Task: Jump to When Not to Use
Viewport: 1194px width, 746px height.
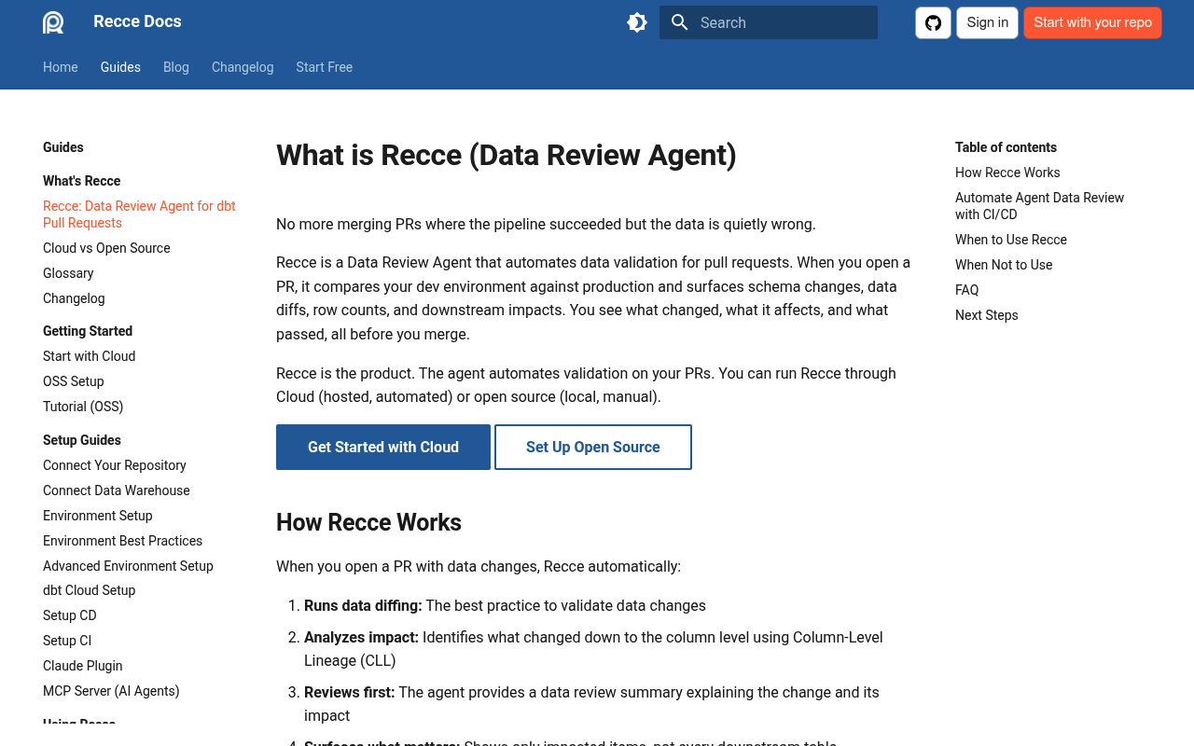Action: [1004, 265]
